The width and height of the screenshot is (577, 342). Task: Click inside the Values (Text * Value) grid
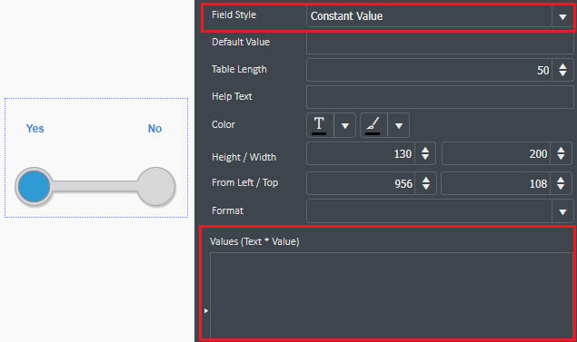[391, 296]
